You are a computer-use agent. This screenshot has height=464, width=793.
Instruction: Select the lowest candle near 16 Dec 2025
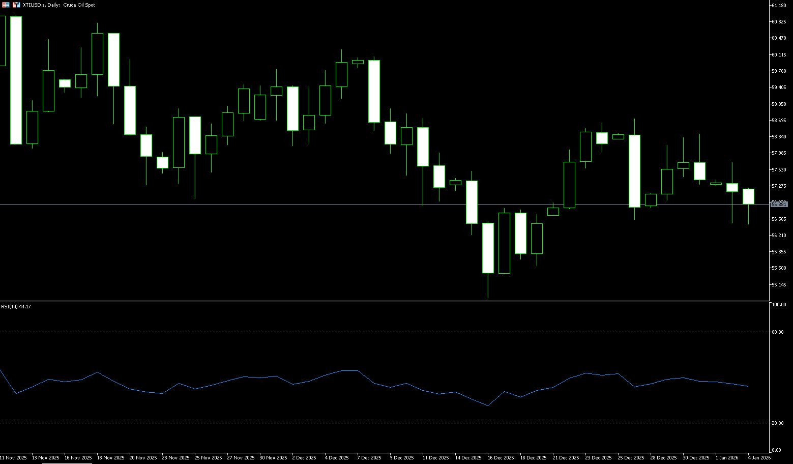(x=488, y=248)
